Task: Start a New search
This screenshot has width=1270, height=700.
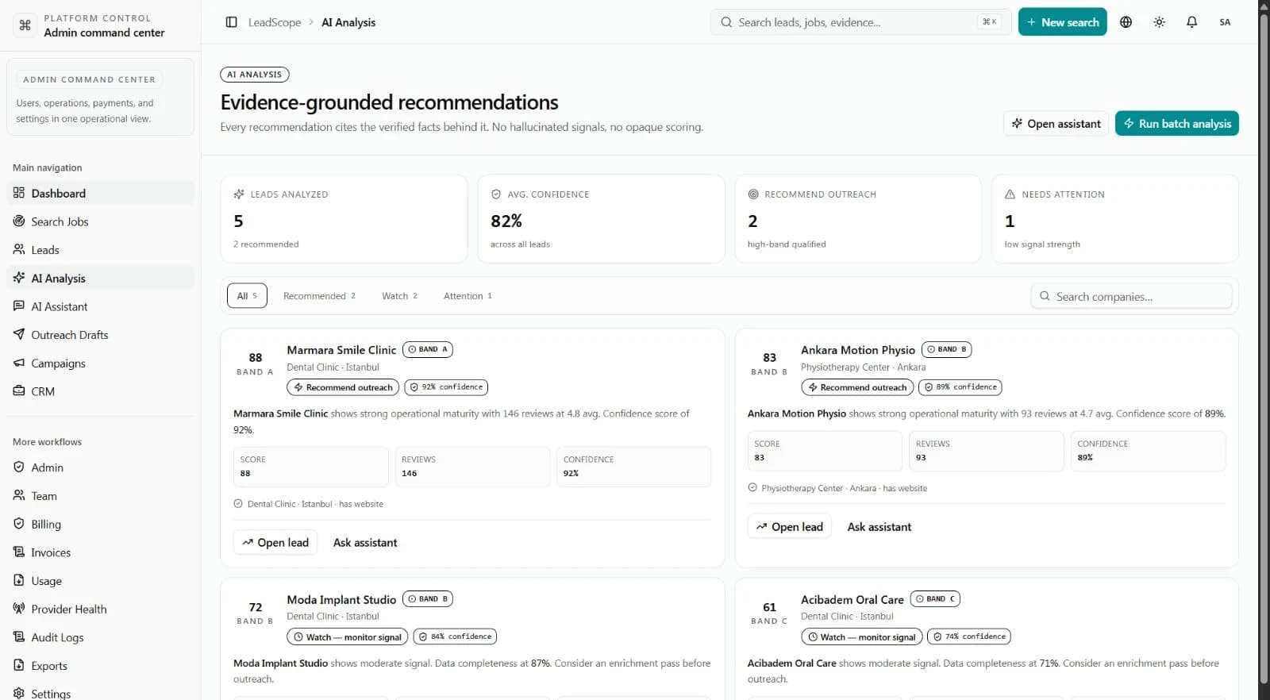Action: click(x=1062, y=22)
